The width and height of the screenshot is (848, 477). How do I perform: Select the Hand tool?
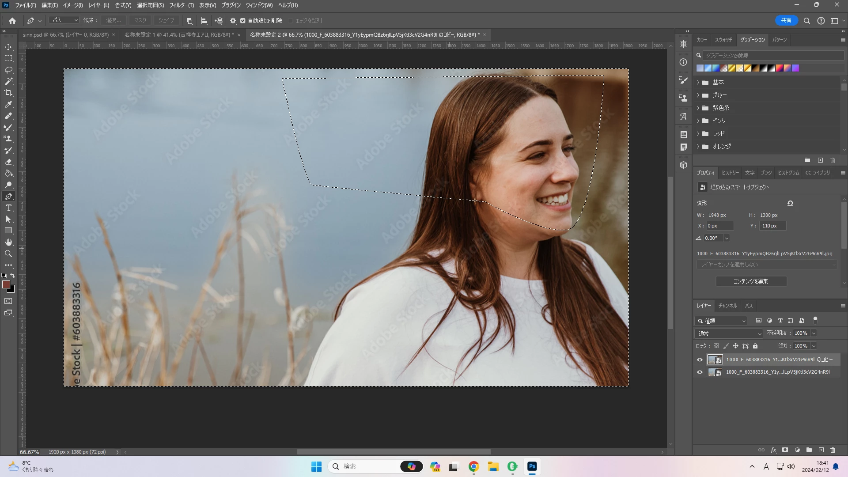[x=8, y=242]
